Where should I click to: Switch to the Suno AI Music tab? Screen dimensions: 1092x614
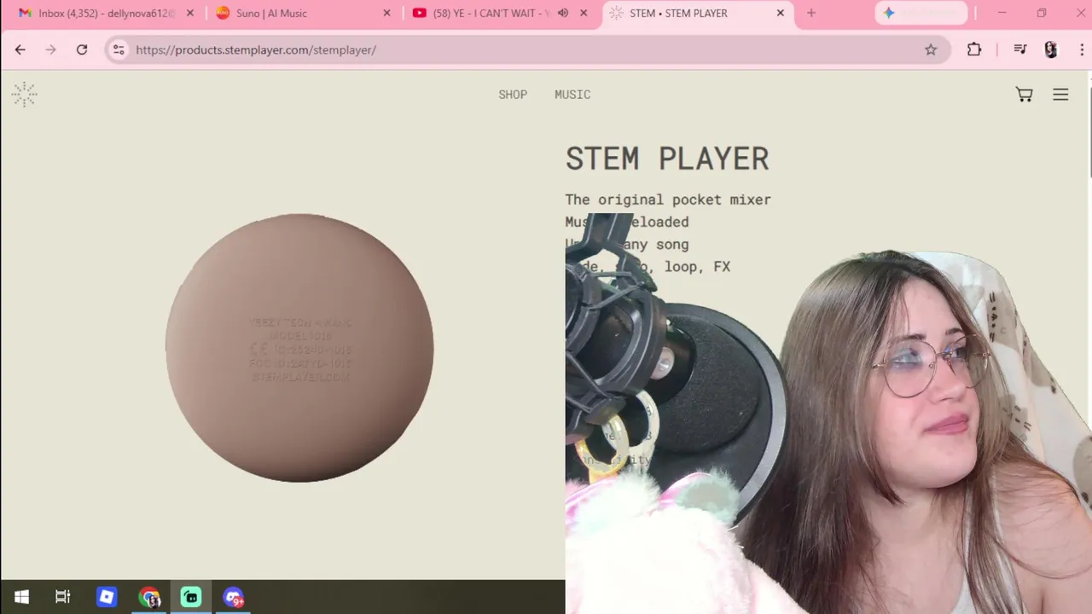(304, 14)
